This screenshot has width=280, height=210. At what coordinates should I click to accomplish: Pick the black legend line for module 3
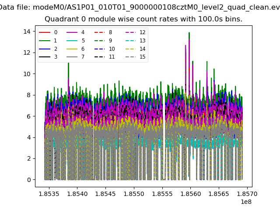(x=45, y=57)
